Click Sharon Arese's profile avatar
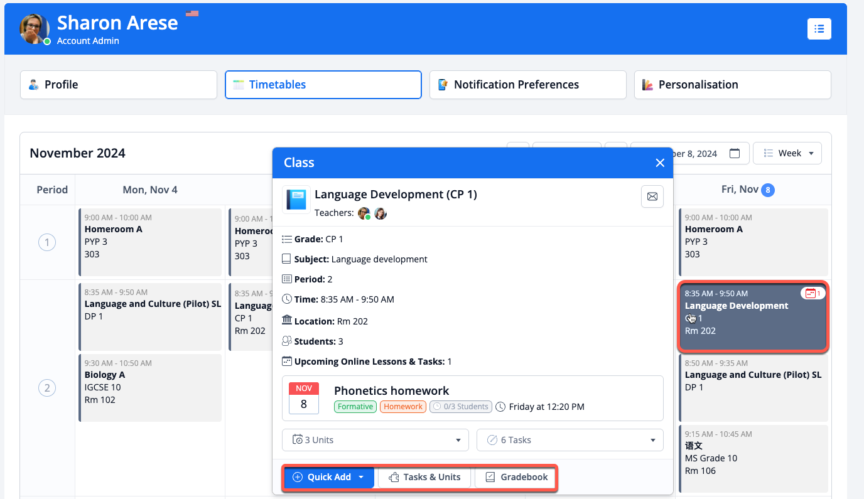Viewport: 864px width, 499px height. tap(35, 29)
